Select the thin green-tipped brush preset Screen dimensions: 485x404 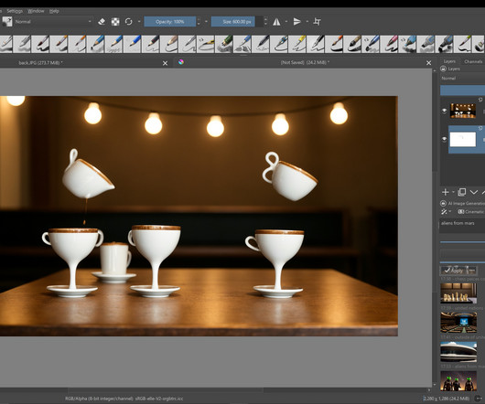(462, 44)
